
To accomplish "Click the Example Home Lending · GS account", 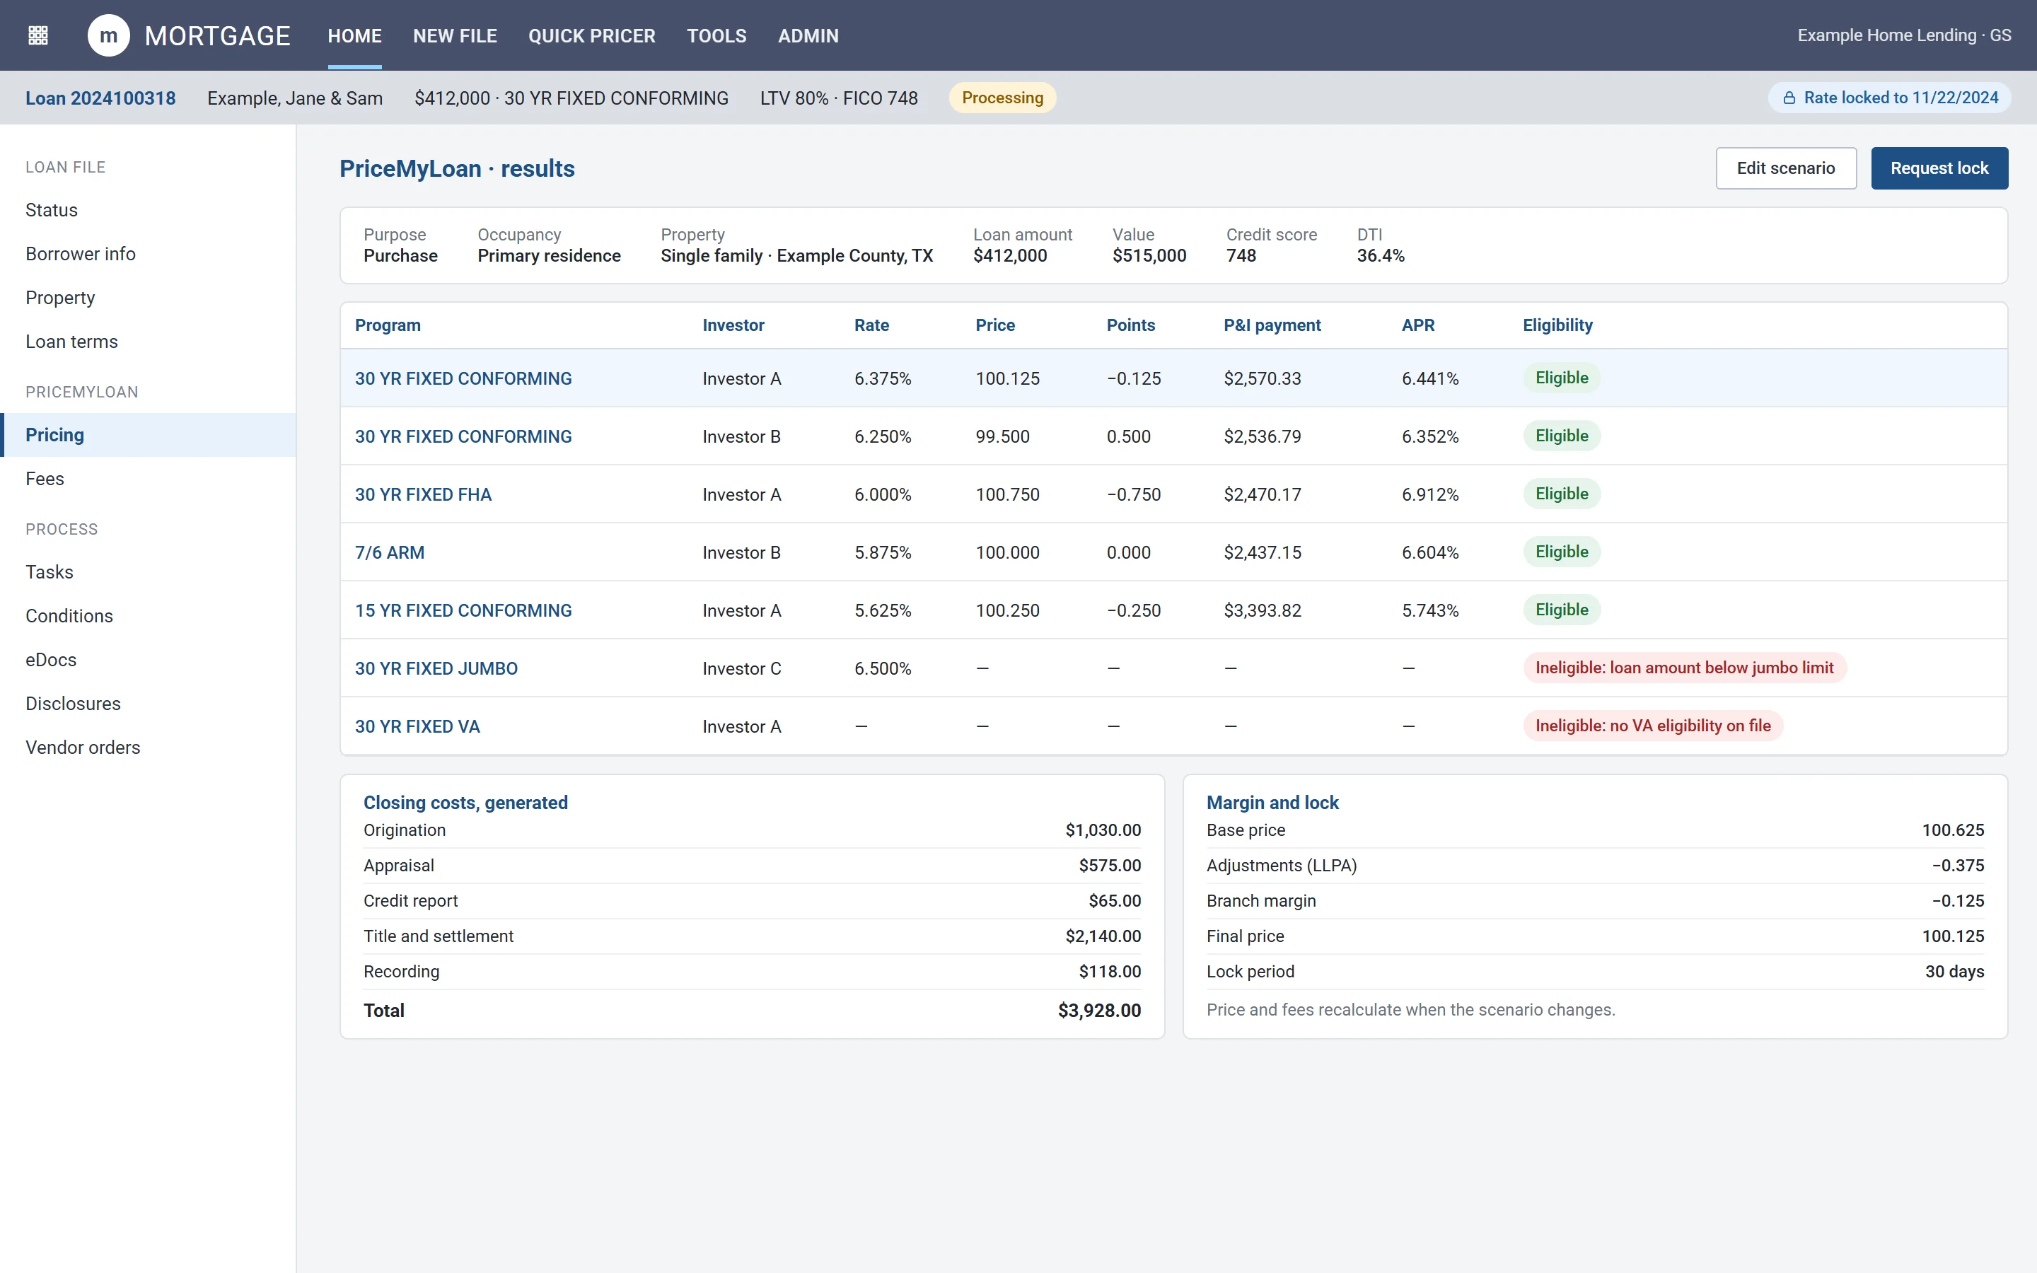I will [x=1904, y=35].
